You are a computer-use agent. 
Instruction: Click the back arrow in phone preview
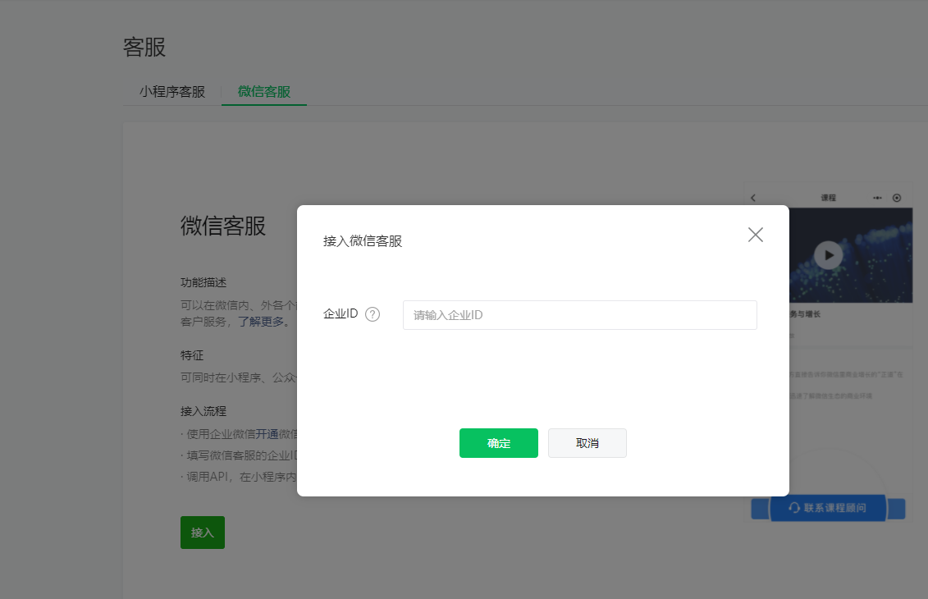[753, 198]
